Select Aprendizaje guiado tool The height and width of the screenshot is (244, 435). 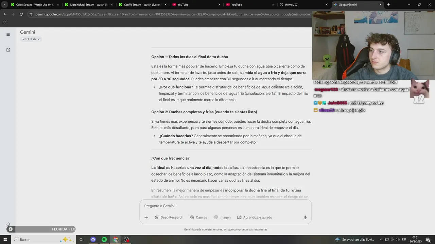point(255,218)
